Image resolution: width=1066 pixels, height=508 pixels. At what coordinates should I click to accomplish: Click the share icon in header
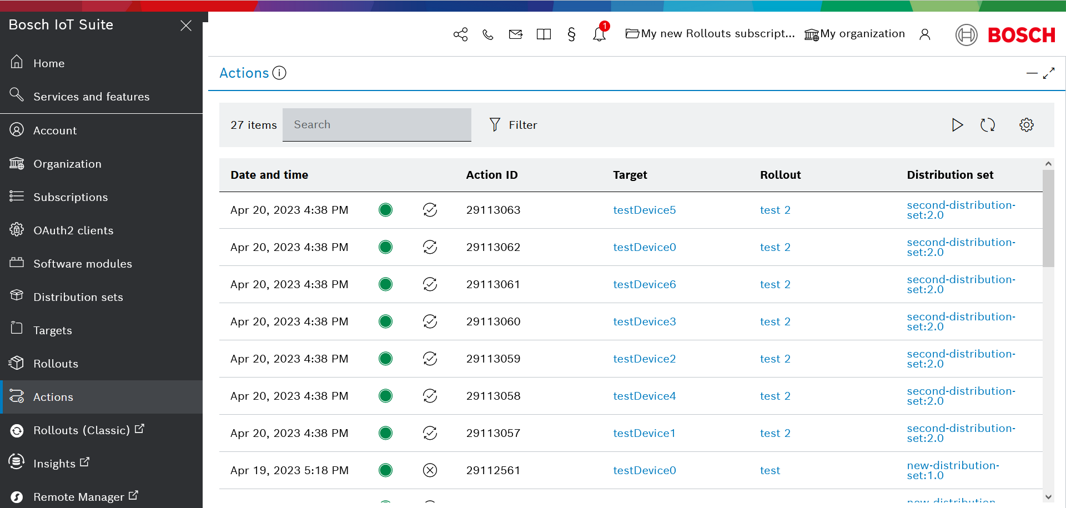tap(460, 34)
